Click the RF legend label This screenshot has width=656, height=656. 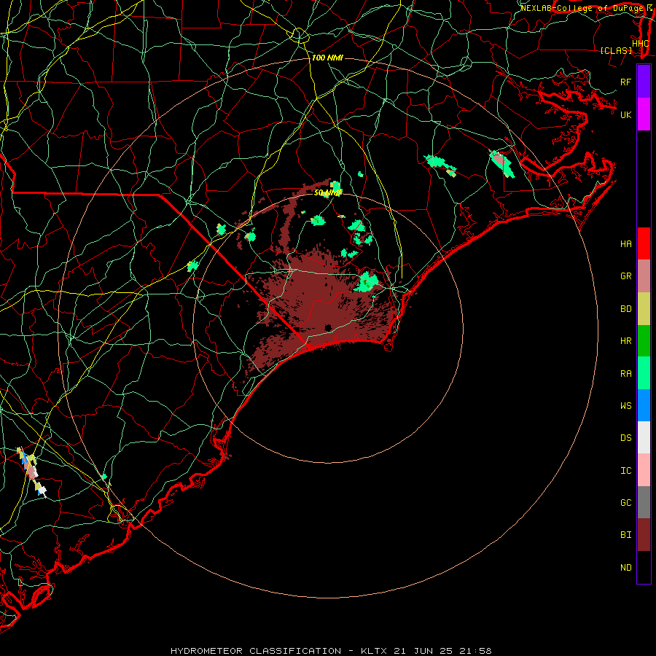(x=625, y=82)
